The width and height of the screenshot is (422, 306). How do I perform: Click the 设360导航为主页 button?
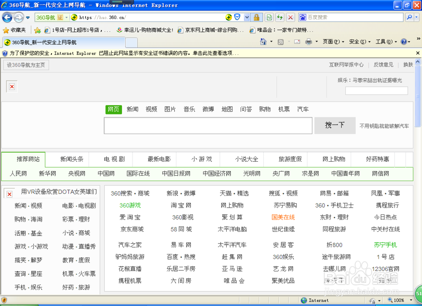26,65
